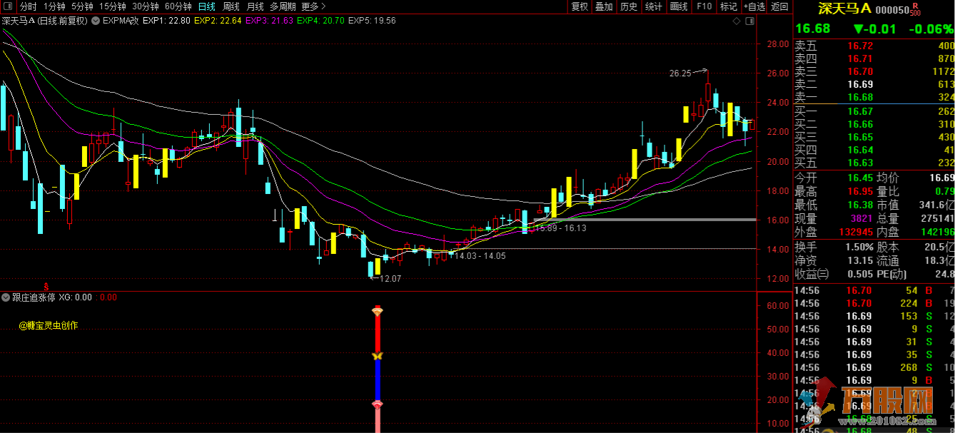Open the 历史 history button
955x433 pixels.
[x=629, y=6]
